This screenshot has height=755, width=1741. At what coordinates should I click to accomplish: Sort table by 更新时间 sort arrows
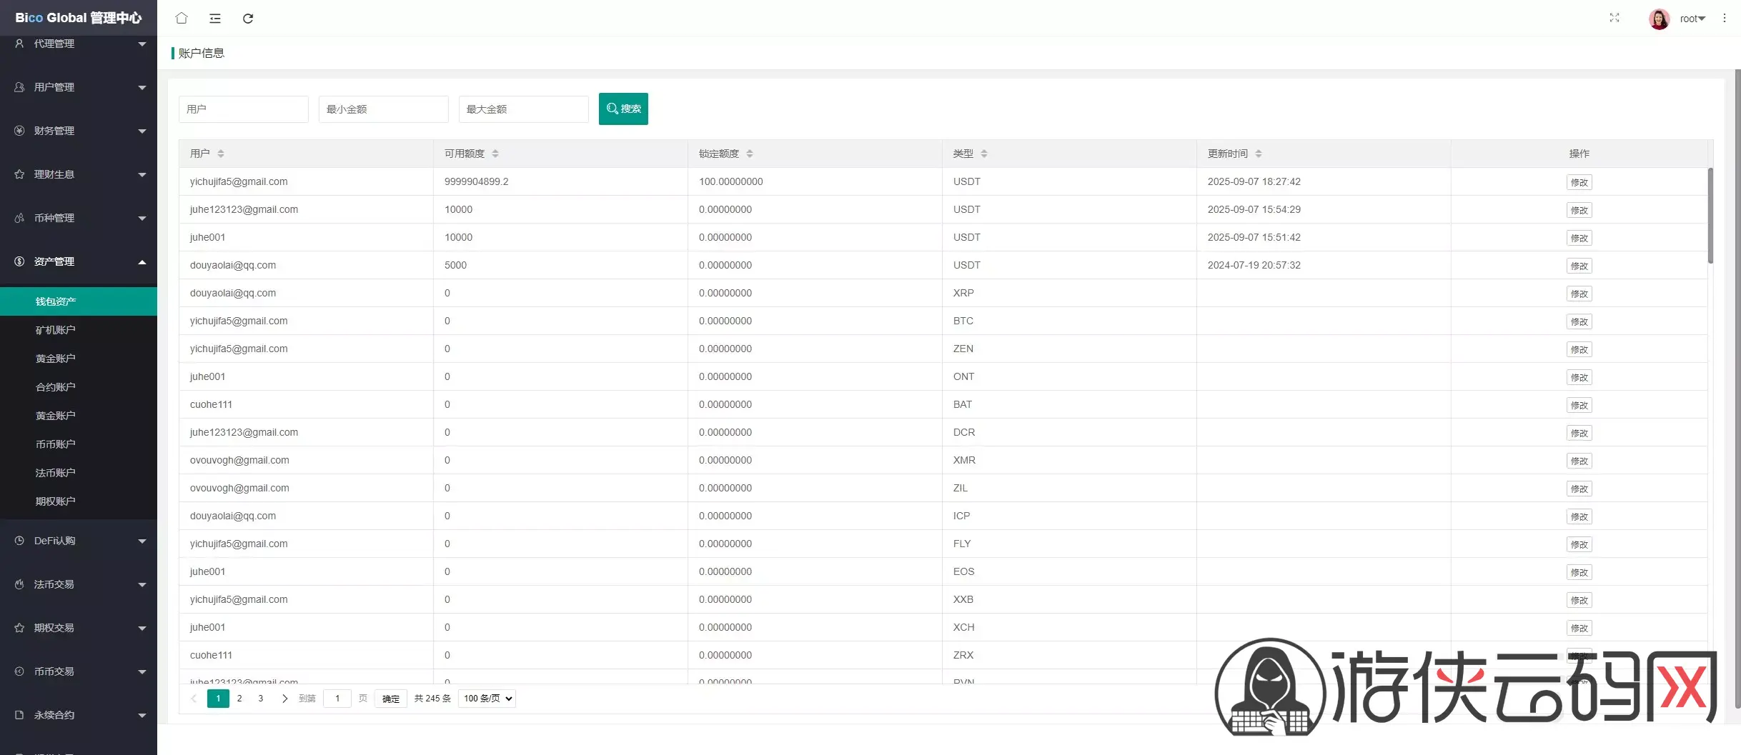point(1259,154)
